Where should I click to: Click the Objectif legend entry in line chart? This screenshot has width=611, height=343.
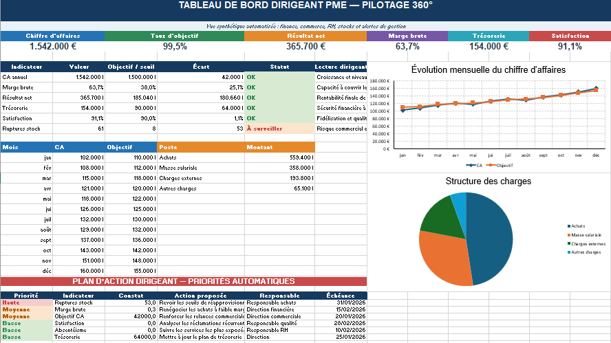500,166
